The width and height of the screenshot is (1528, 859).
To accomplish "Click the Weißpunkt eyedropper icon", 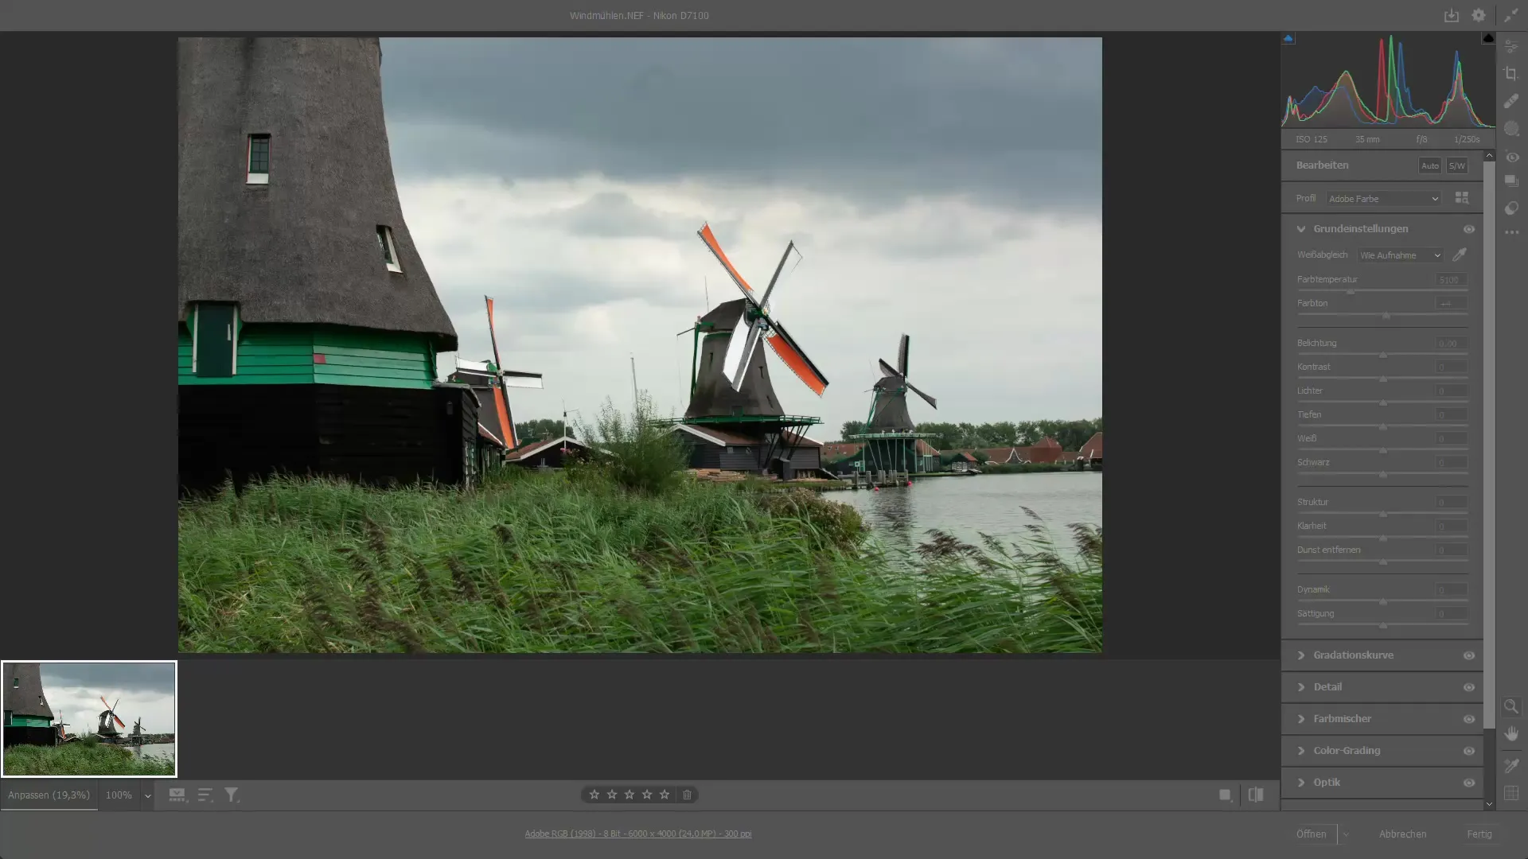I will 1462,255.
